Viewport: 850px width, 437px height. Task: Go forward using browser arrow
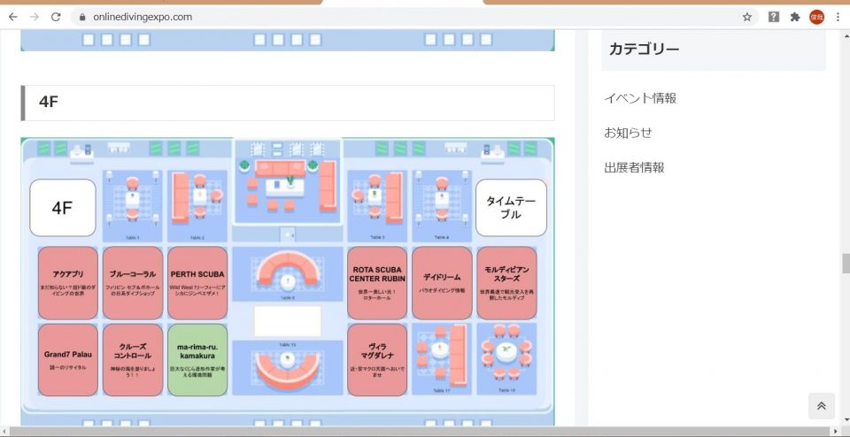click(35, 17)
